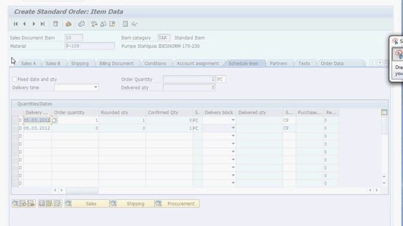Click the Sales Document Item field
403x226 pixels.
pyautogui.click(x=74, y=38)
